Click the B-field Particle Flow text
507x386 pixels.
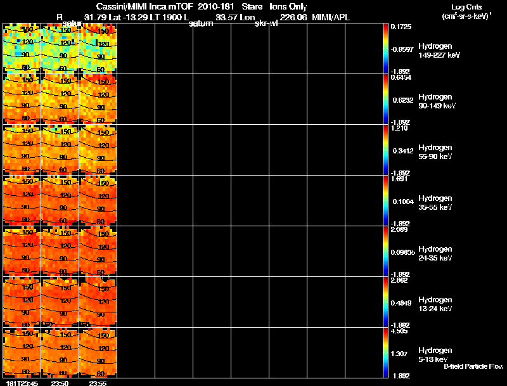(473, 366)
